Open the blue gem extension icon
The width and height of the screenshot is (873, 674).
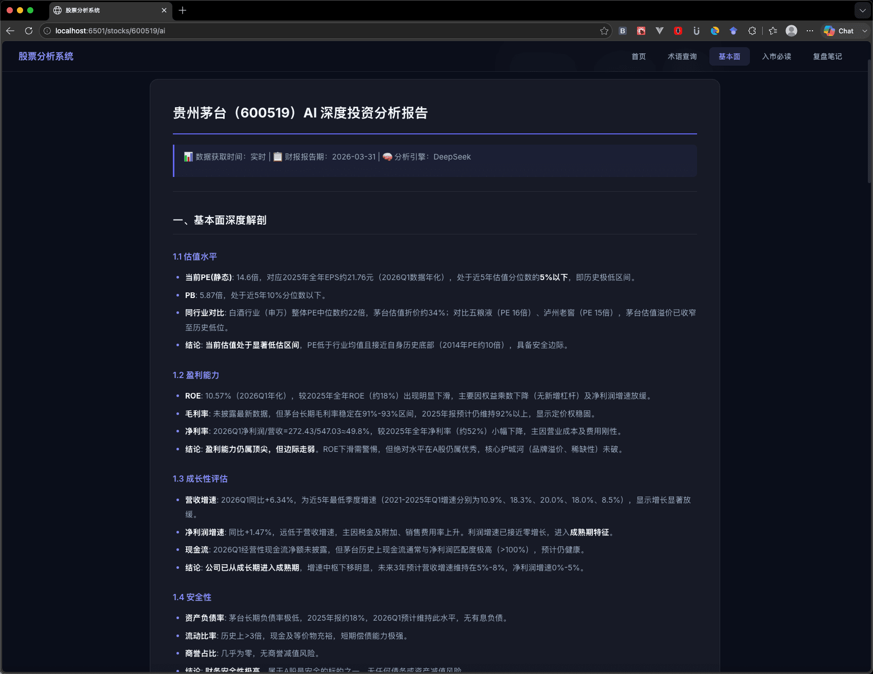click(x=733, y=31)
